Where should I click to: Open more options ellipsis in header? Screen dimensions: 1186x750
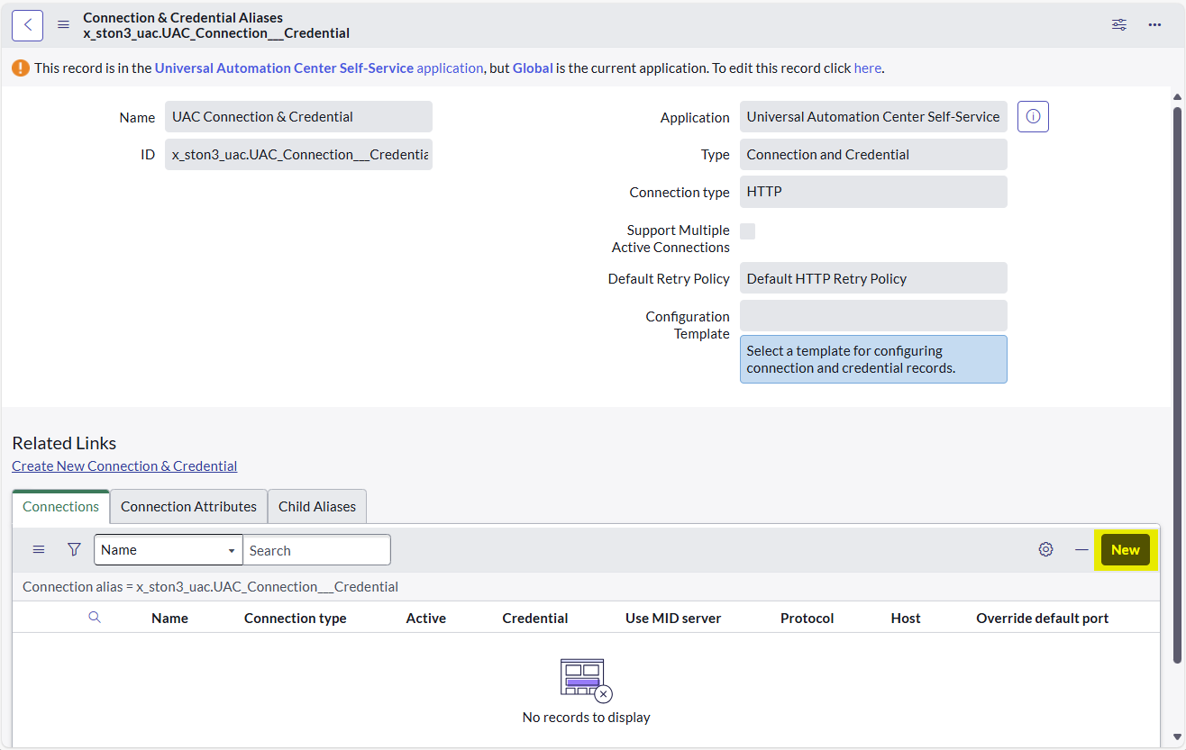coord(1154,25)
